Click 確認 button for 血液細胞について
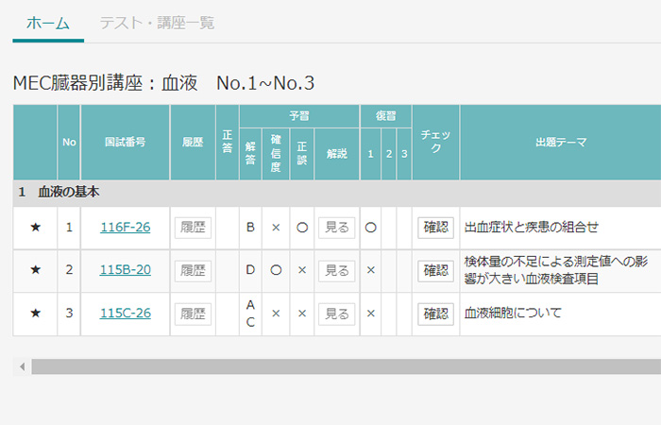This screenshot has width=661, height=425. point(435,314)
